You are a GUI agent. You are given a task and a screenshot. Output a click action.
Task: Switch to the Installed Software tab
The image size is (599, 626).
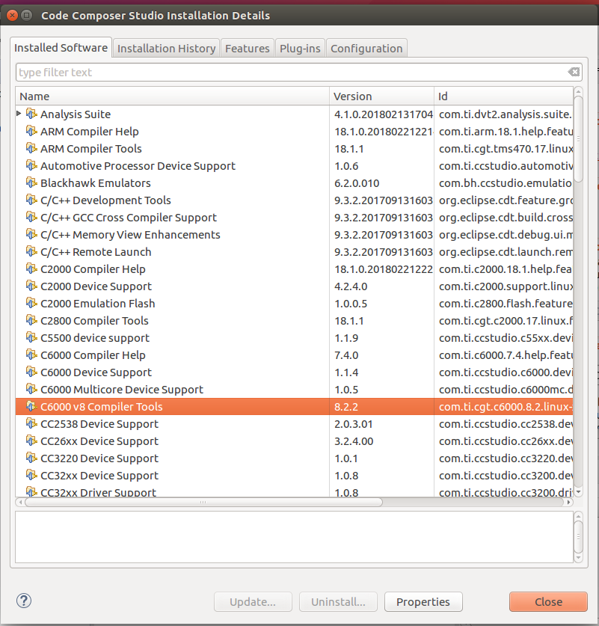(61, 48)
